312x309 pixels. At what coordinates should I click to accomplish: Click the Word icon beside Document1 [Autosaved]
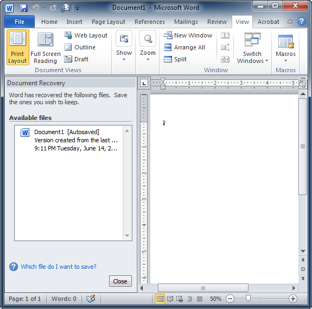point(25,133)
